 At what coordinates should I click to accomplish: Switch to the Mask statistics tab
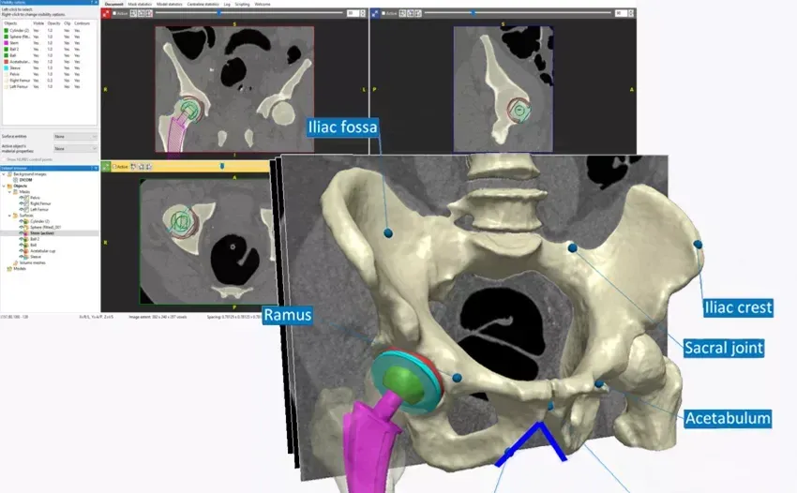[140, 4]
